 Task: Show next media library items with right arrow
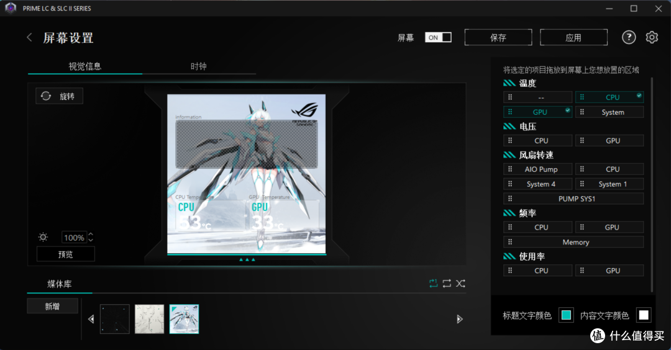coord(460,319)
